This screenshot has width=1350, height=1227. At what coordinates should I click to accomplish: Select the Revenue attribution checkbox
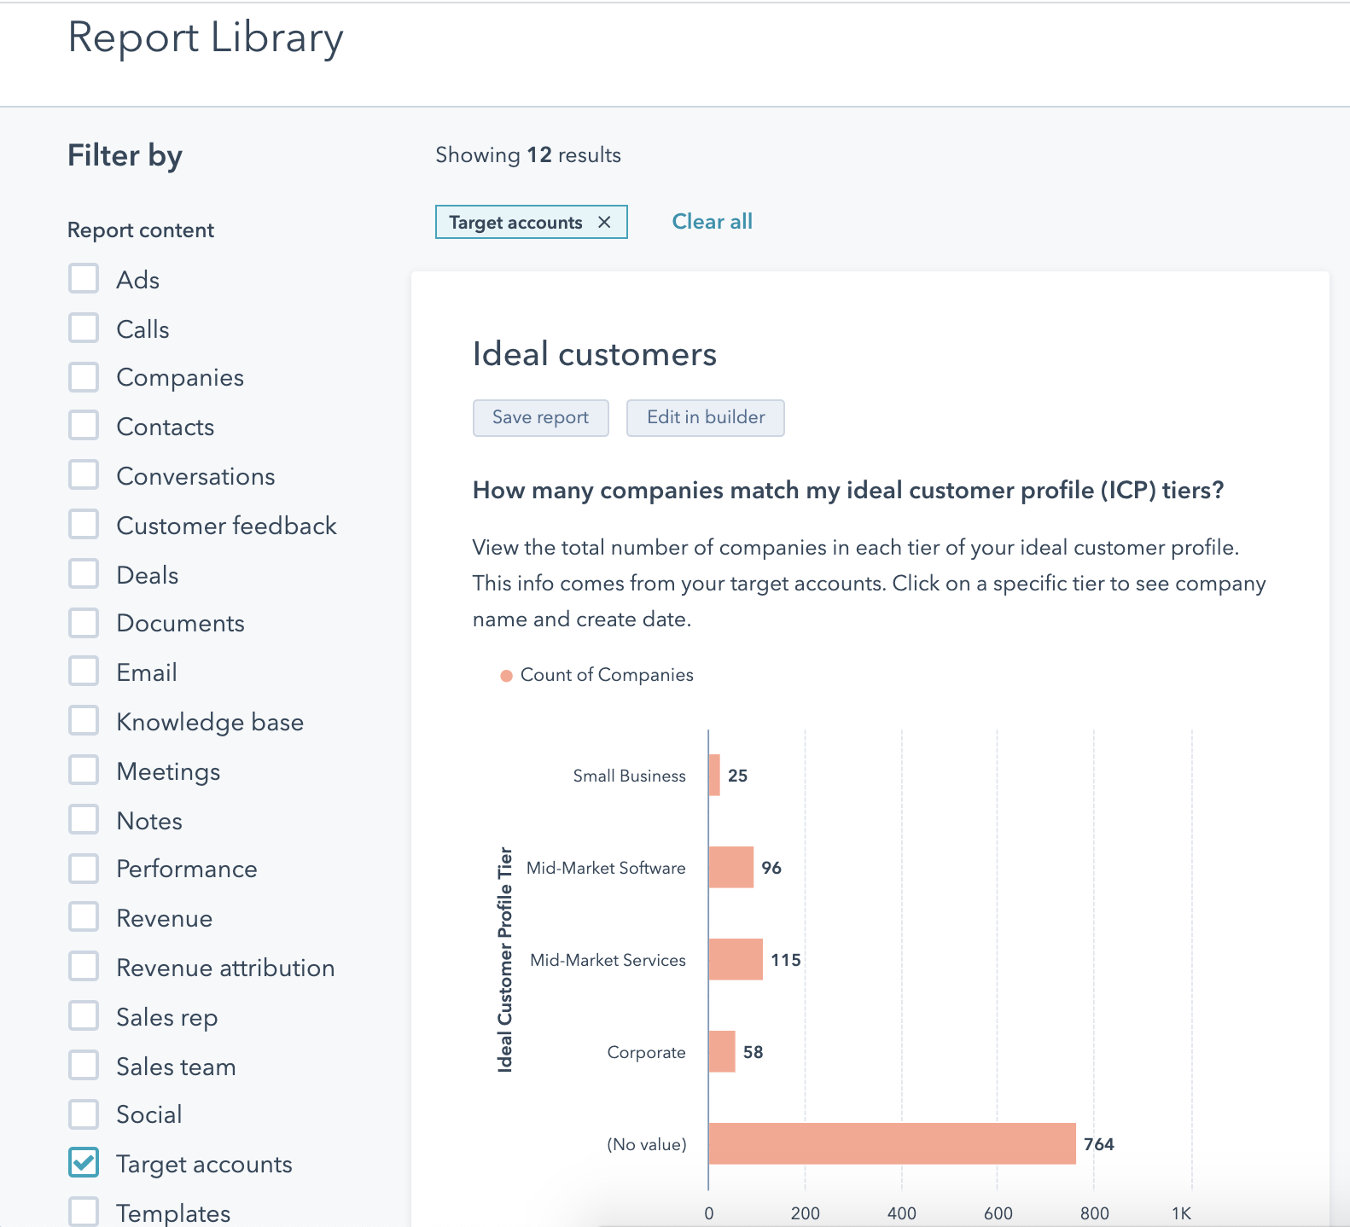[x=84, y=967]
